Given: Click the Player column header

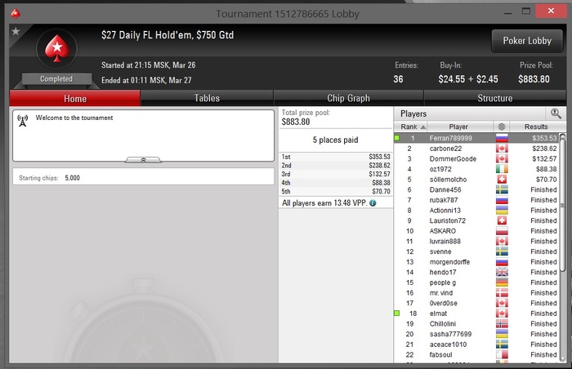Looking at the screenshot, I should pos(460,127).
